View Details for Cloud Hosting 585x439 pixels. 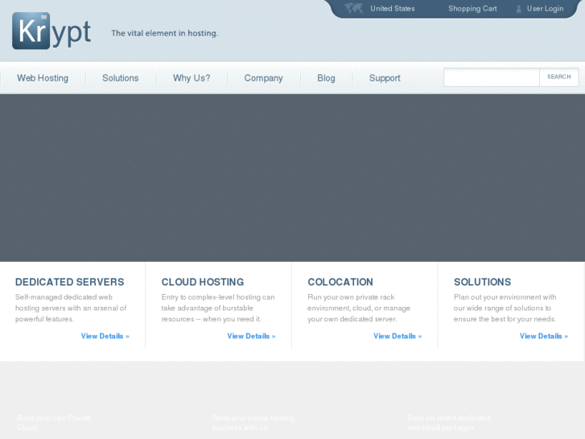click(251, 336)
